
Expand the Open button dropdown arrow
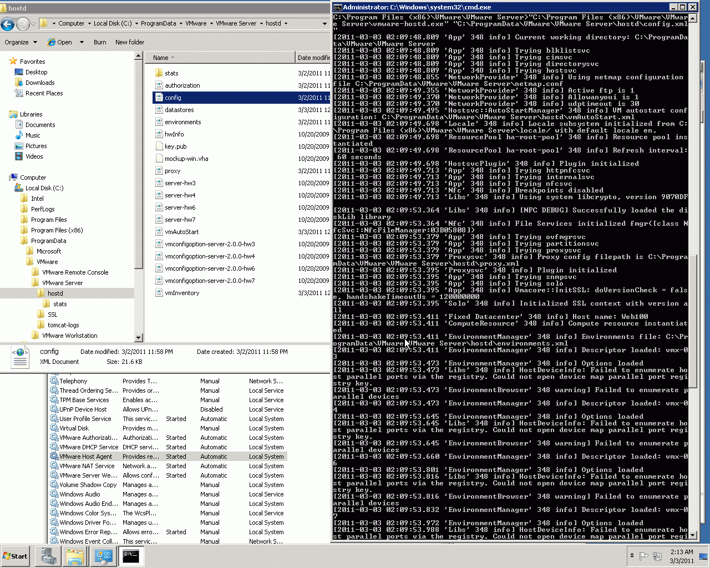pyautogui.click(x=82, y=42)
